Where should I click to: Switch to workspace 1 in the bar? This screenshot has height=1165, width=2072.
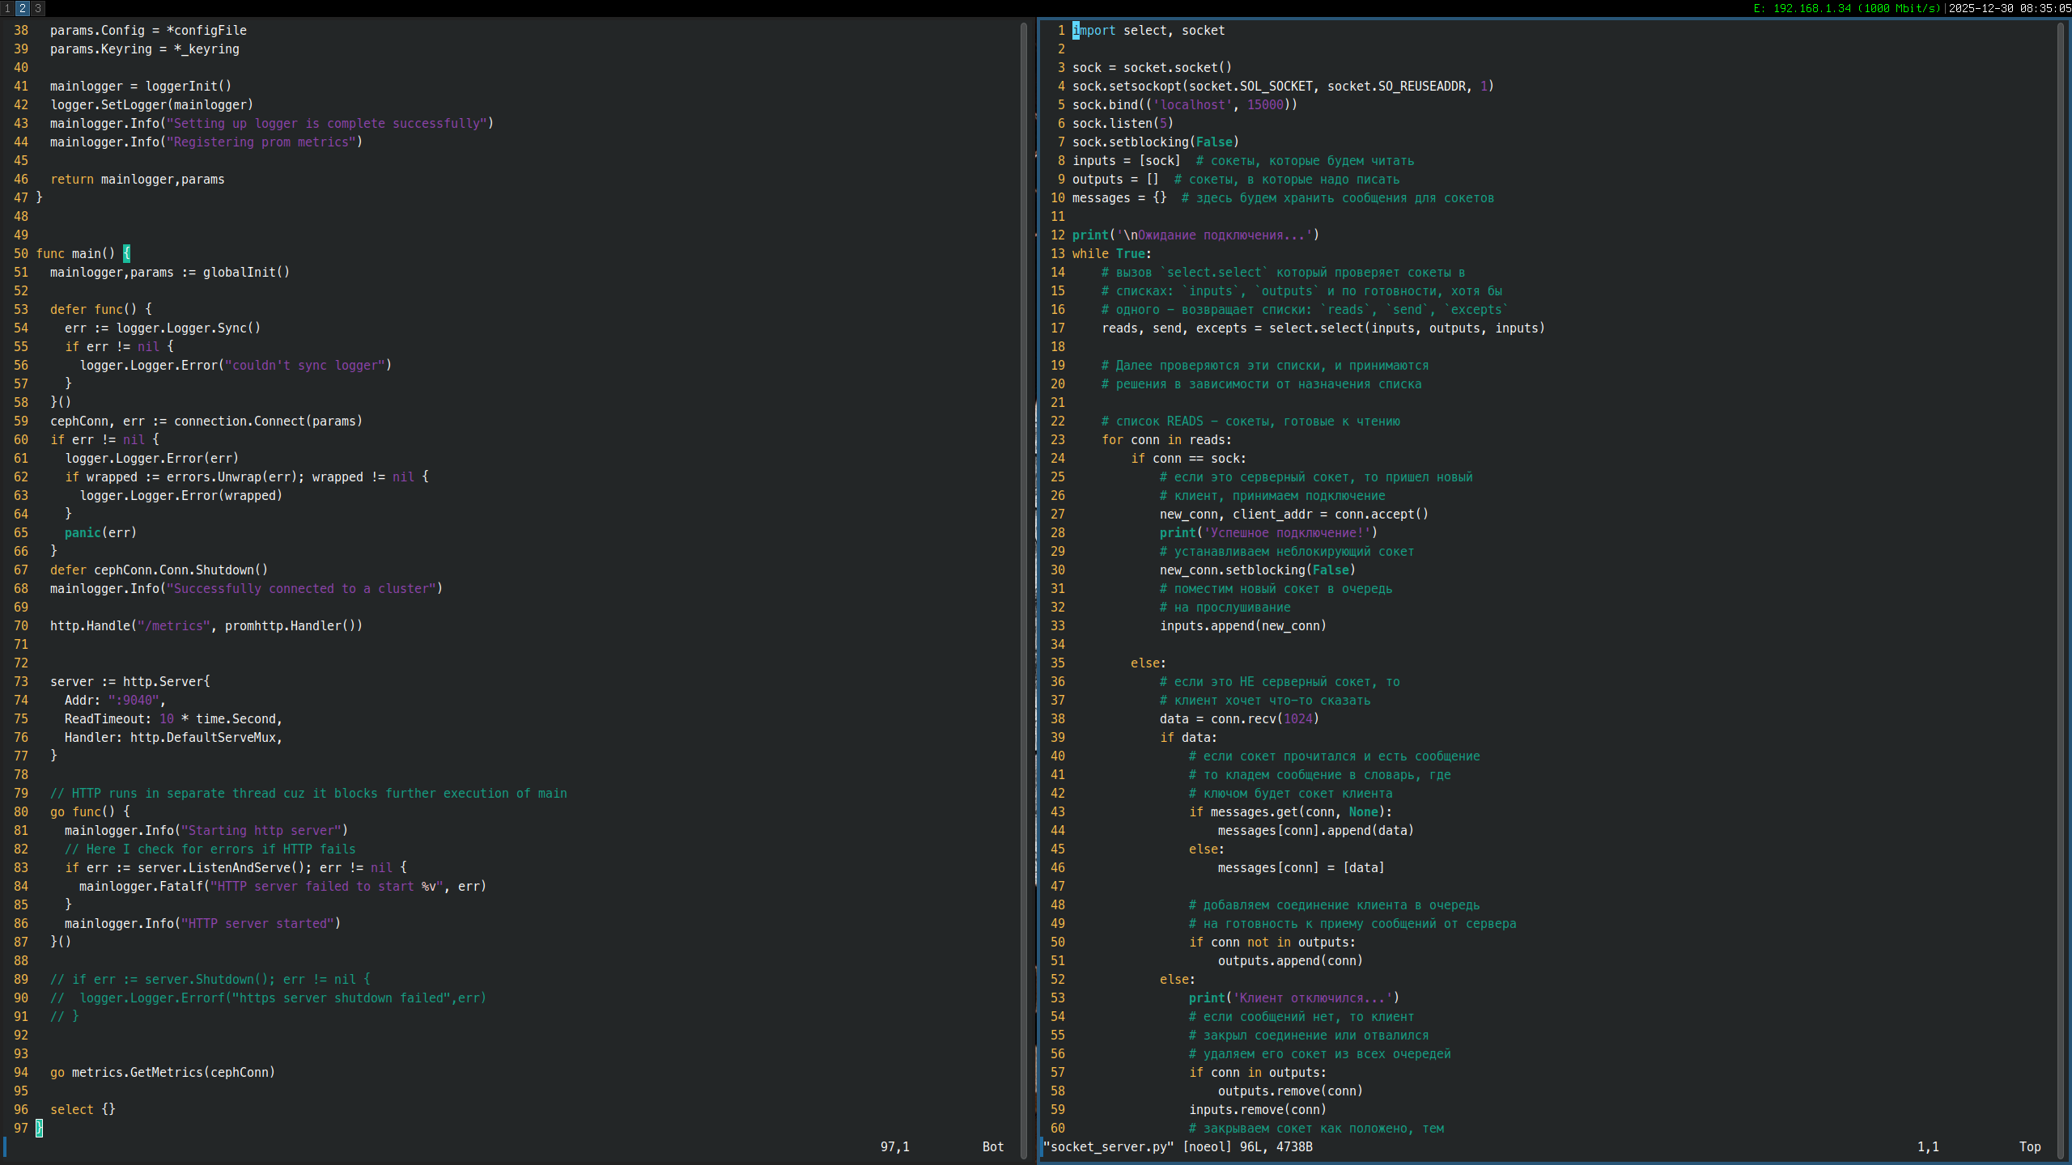[x=7, y=8]
